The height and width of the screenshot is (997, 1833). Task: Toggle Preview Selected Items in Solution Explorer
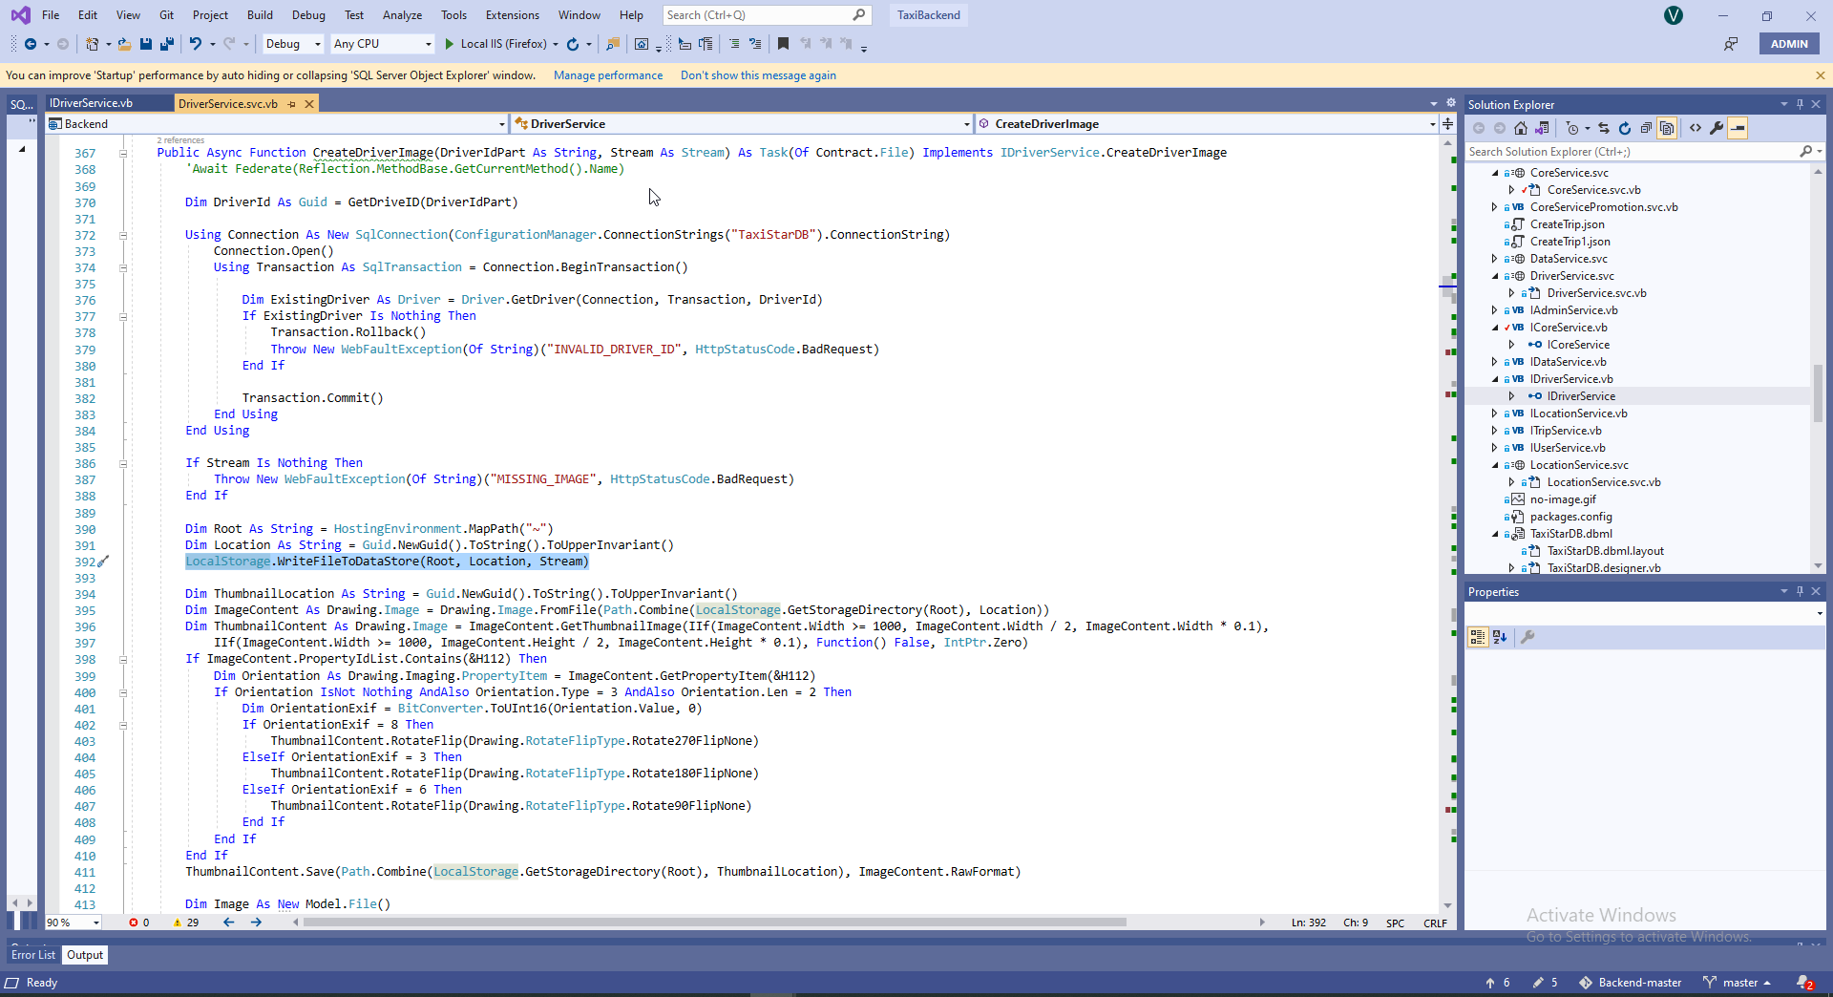click(1738, 128)
